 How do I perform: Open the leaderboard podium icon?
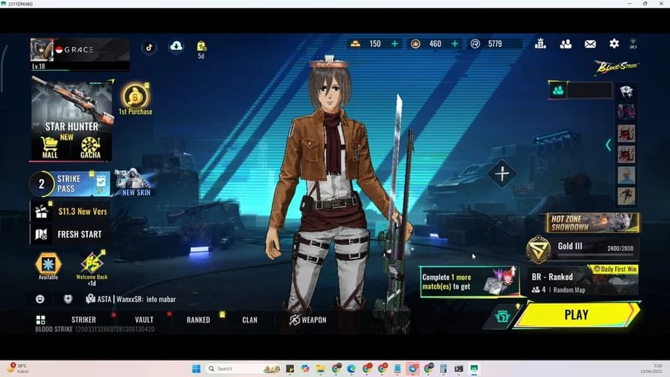(x=541, y=44)
